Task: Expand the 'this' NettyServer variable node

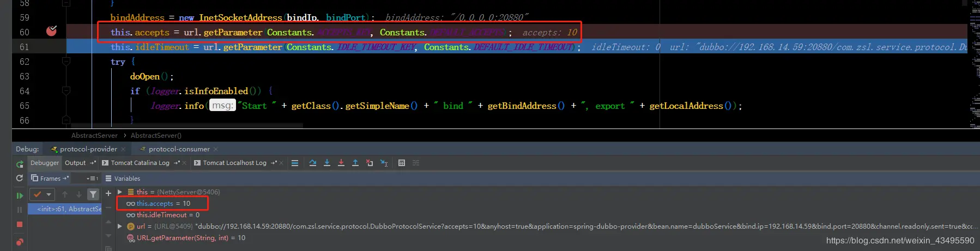Action: [x=120, y=192]
